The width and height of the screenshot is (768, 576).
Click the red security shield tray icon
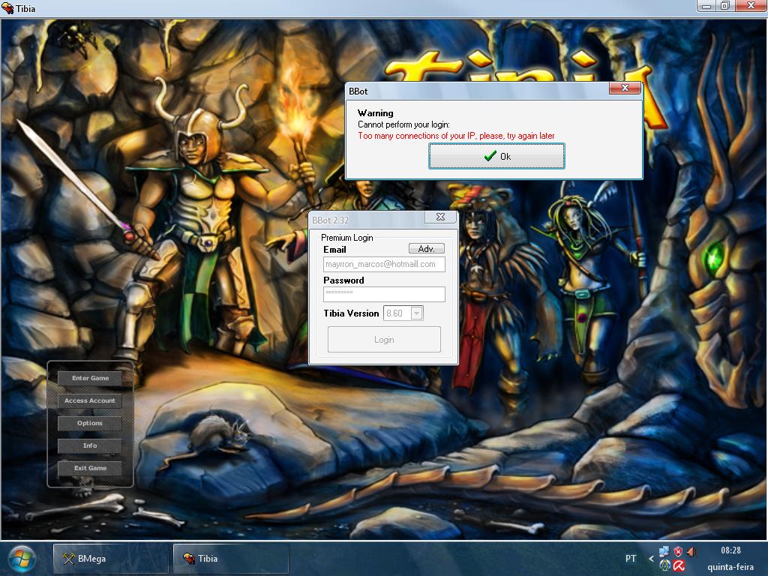(x=678, y=552)
